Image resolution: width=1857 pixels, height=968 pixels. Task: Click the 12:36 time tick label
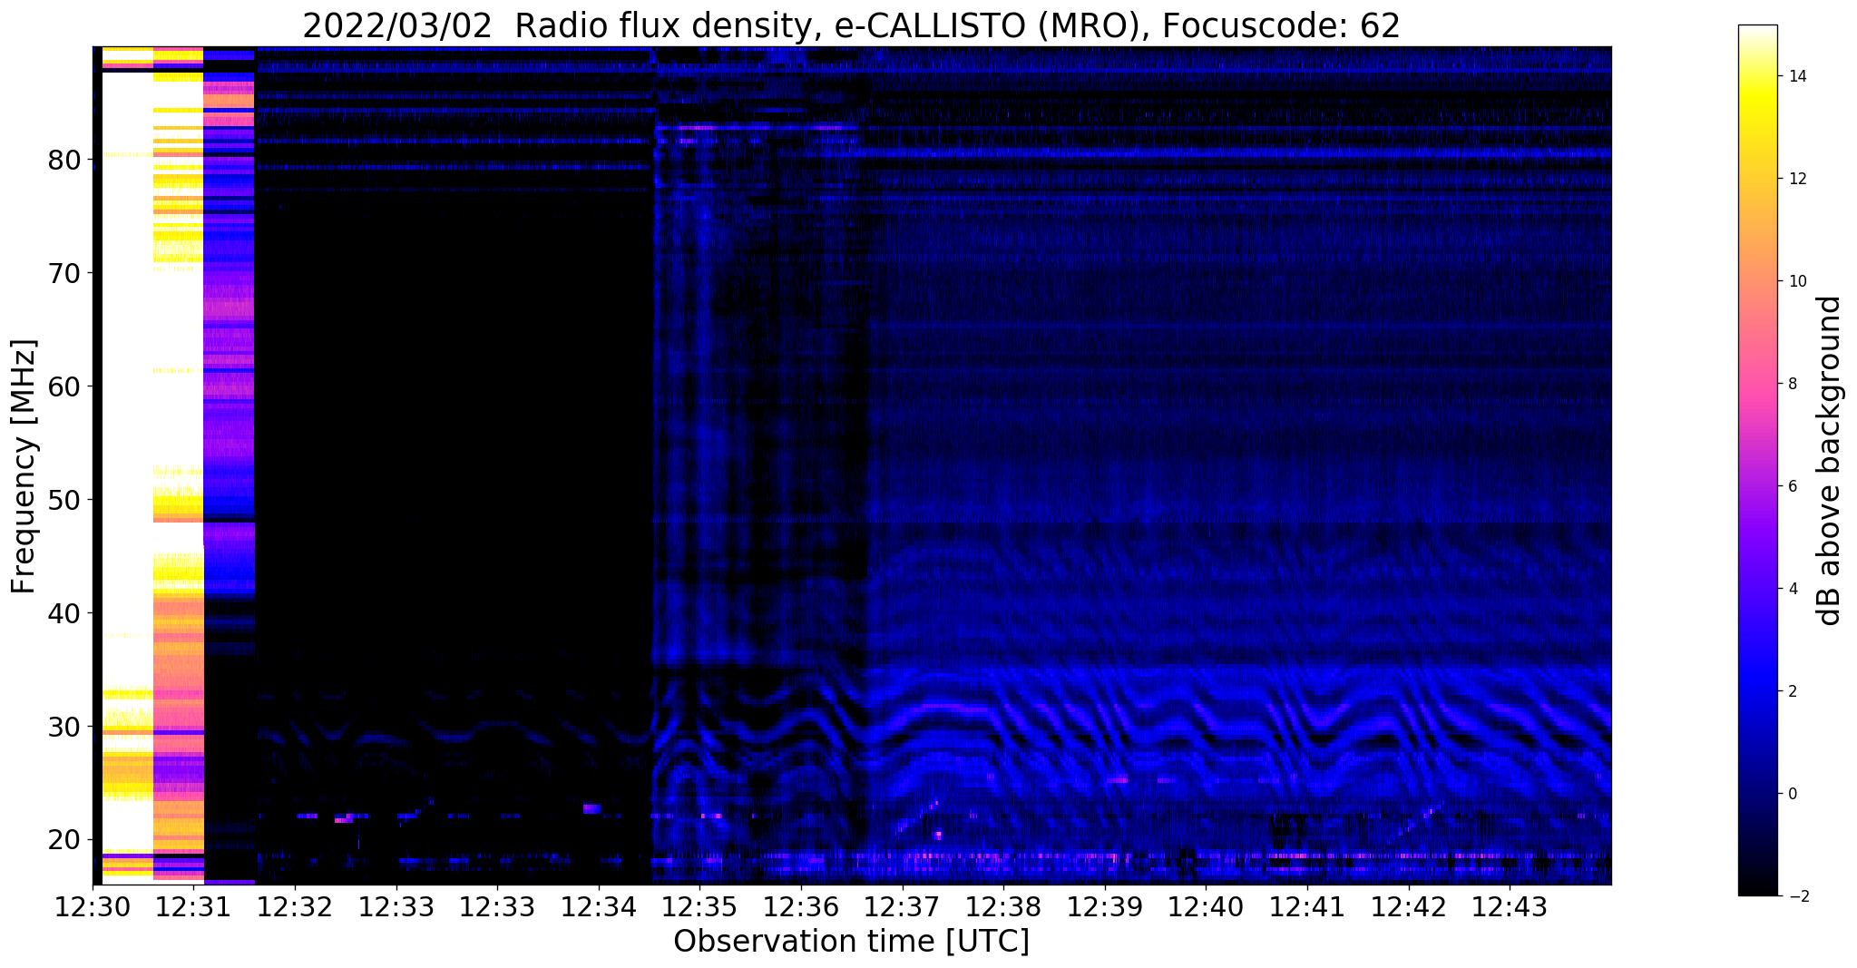coord(801,907)
